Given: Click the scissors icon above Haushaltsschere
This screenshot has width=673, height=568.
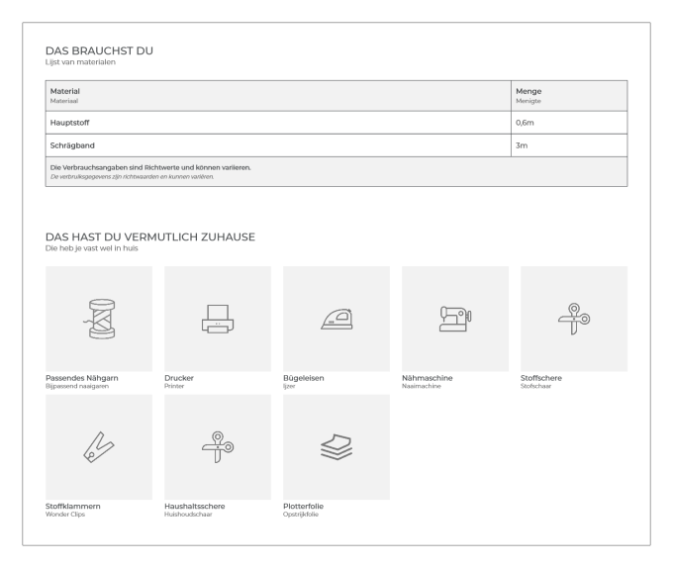Looking at the screenshot, I should click(218, 447).
